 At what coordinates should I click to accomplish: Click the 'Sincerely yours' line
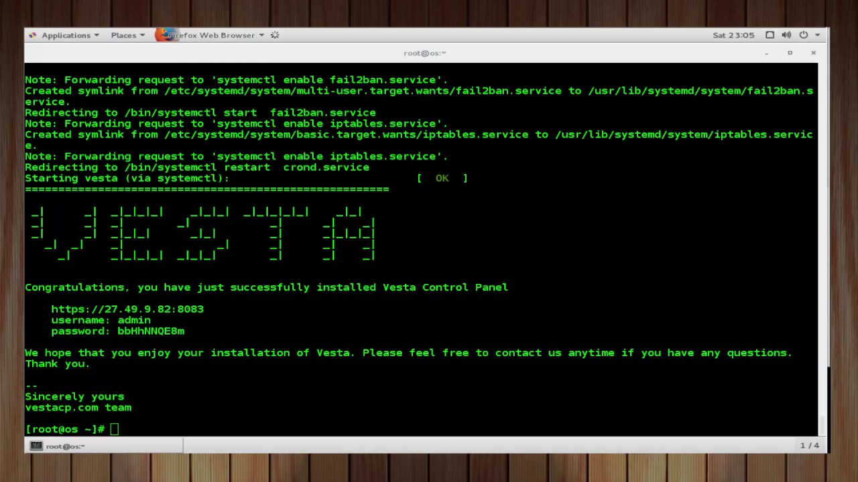click(74, 396)
